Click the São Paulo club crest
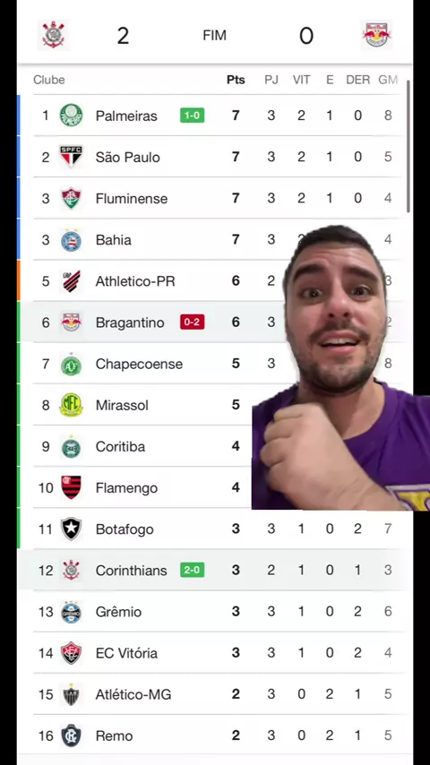 pos(72,157)
